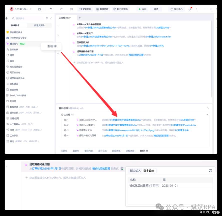
Task: Open the 学习中心 button
Action: pyautogui.click(x=177, y=9)
